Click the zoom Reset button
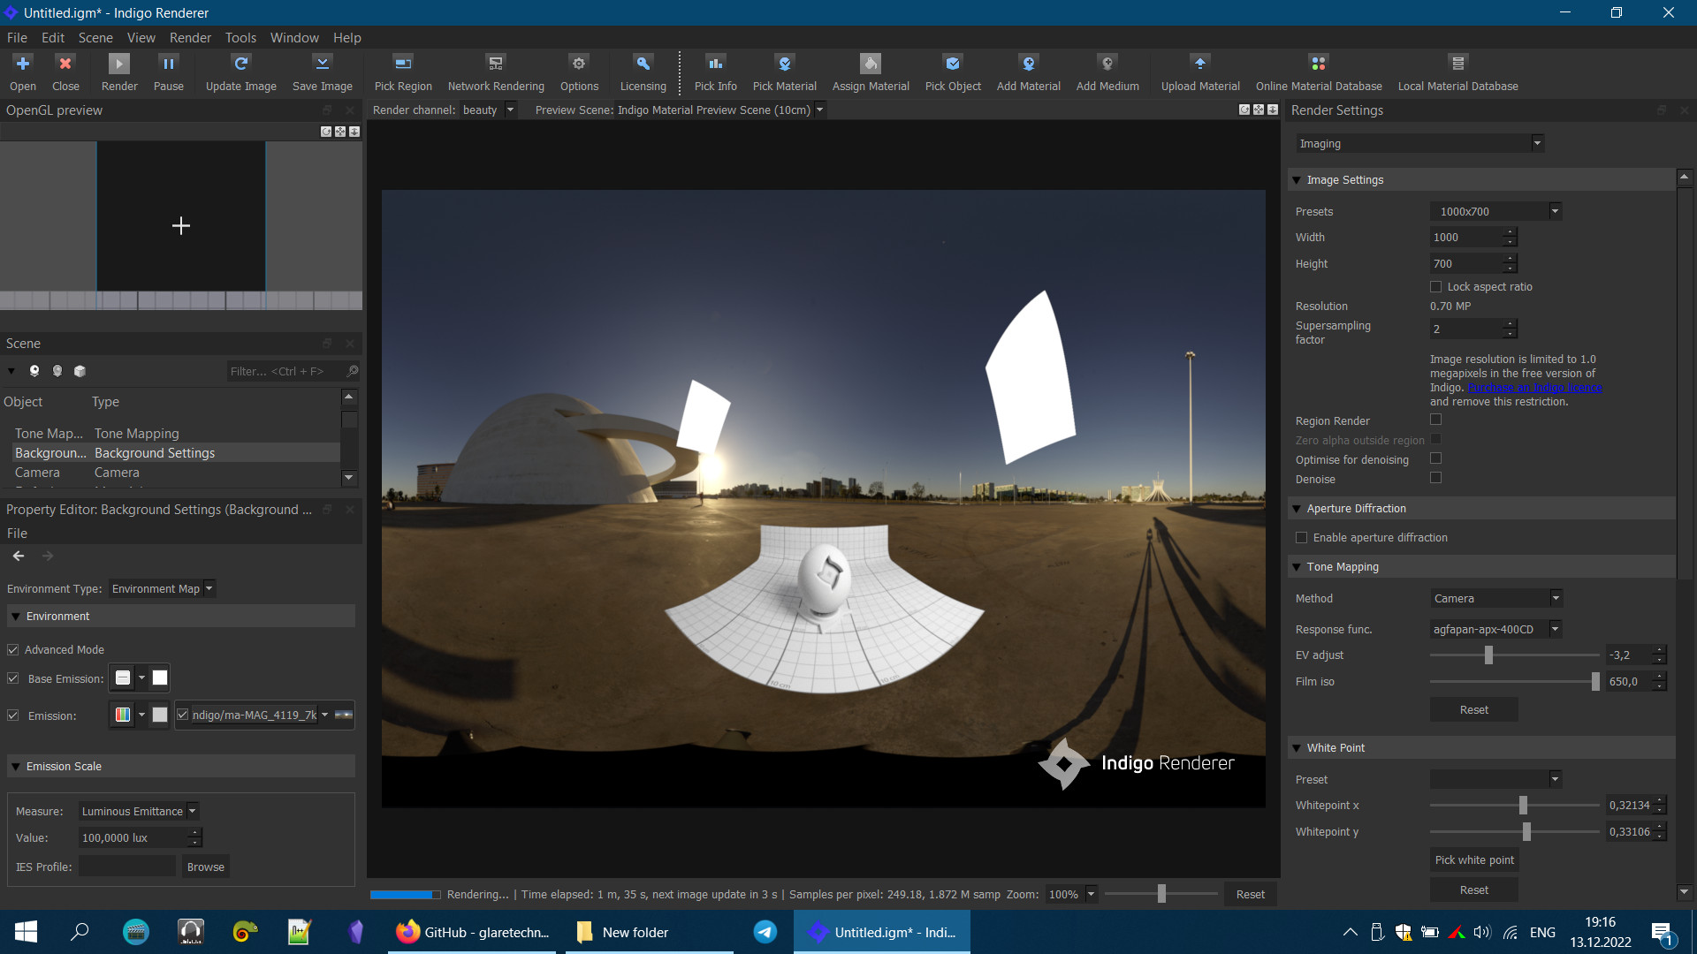The width and height of the screenshot is (1697, 954). coord(1251,895)
